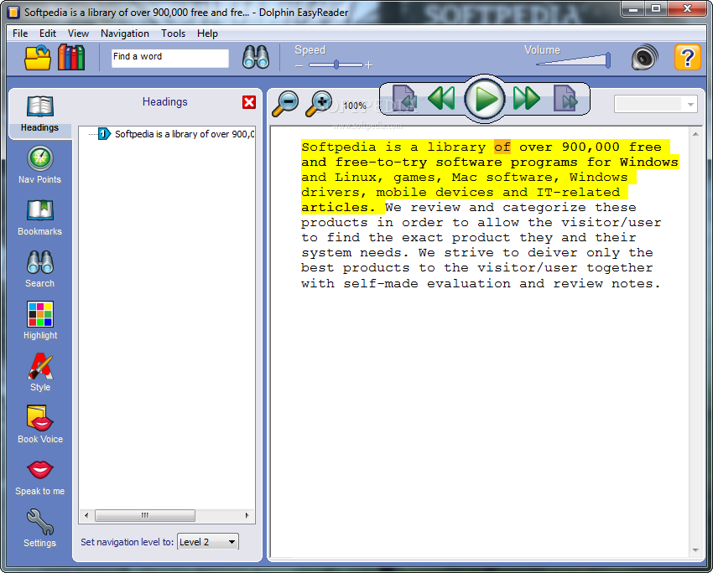Click the open book folder icon

pyautogui.click(x=38, y=57)
